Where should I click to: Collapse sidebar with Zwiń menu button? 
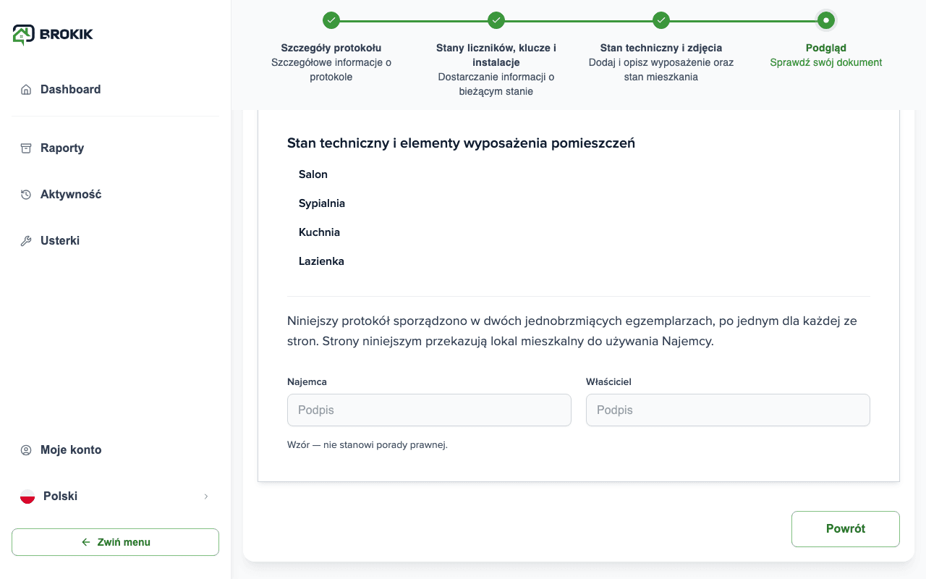pos(116,542)
